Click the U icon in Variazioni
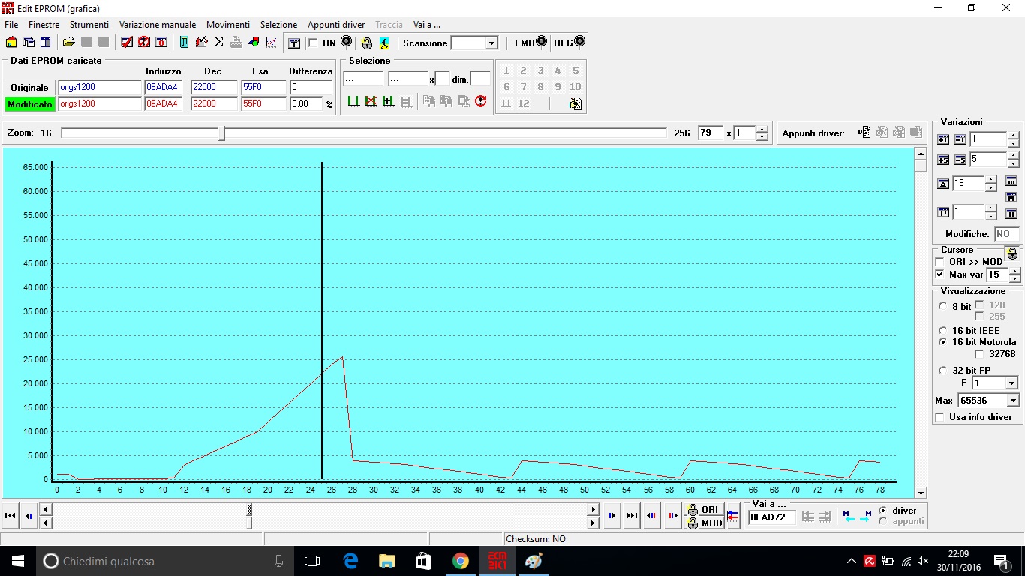Viewport: 1025px width, 576px height. tap(1011, 214)
